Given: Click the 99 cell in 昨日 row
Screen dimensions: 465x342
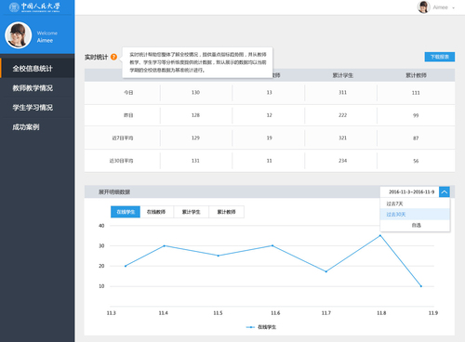Looking at the screenshot, I should [x=416, y=115].
